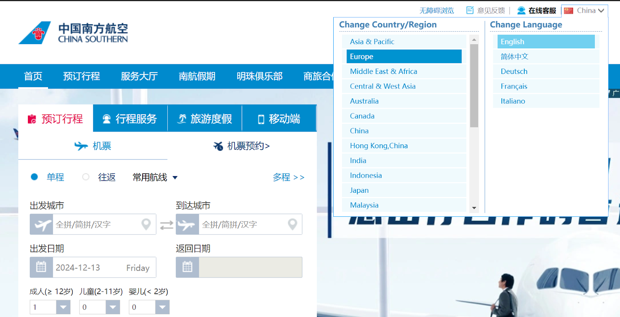Screen dimensions: 620x317
Task: Select Italiano language option
Action: tap(546, 101)
